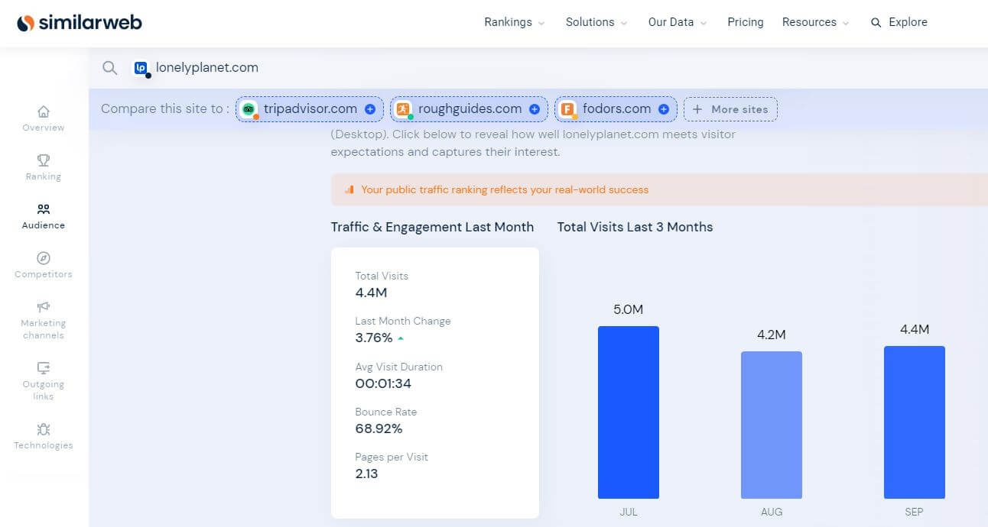
Task: Go to the Overview section label
Action: tap(44, 128)
